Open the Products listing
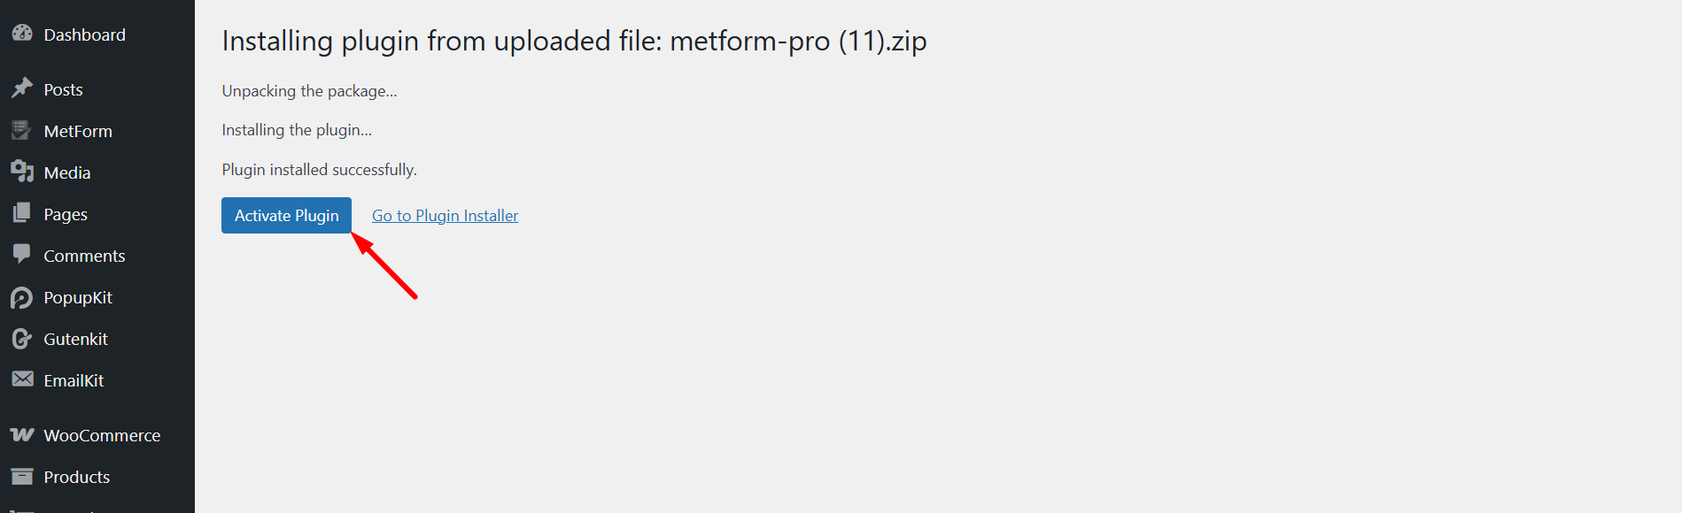The image size is (1682, 513). [76, 476]
